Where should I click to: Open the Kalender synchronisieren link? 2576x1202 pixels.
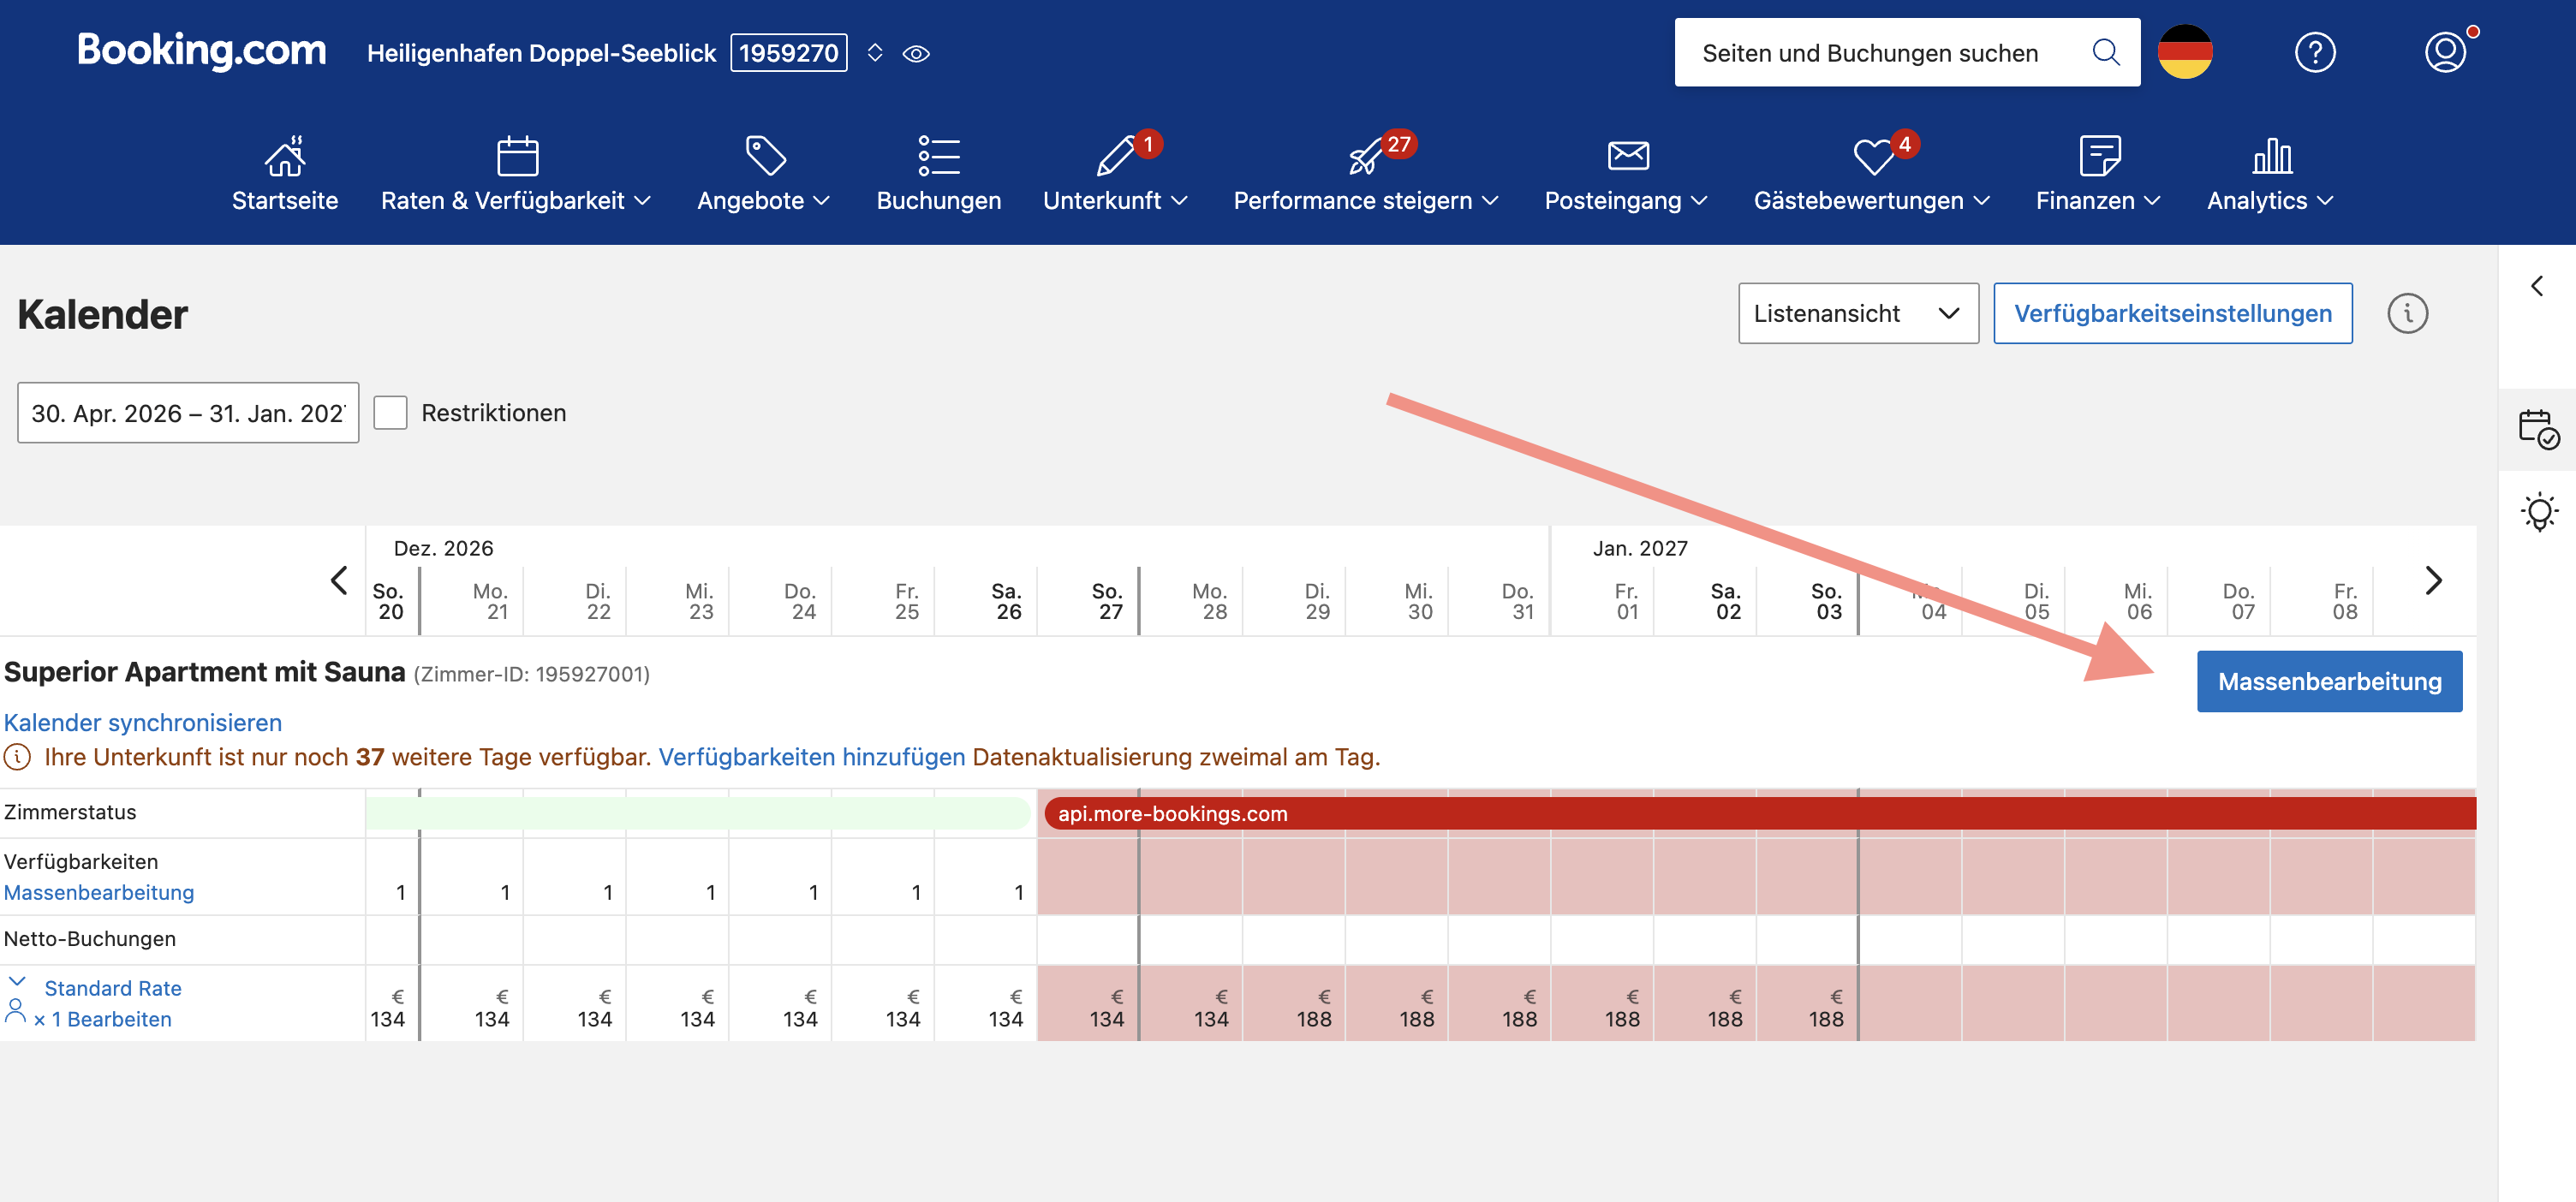point(143,722)
